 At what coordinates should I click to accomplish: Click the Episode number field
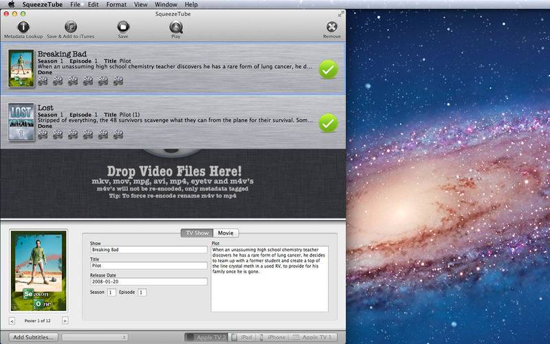[142, 292]
